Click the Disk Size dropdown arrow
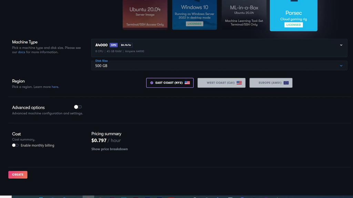The height and width of the screenshot is (198, 353). point(341,66)
